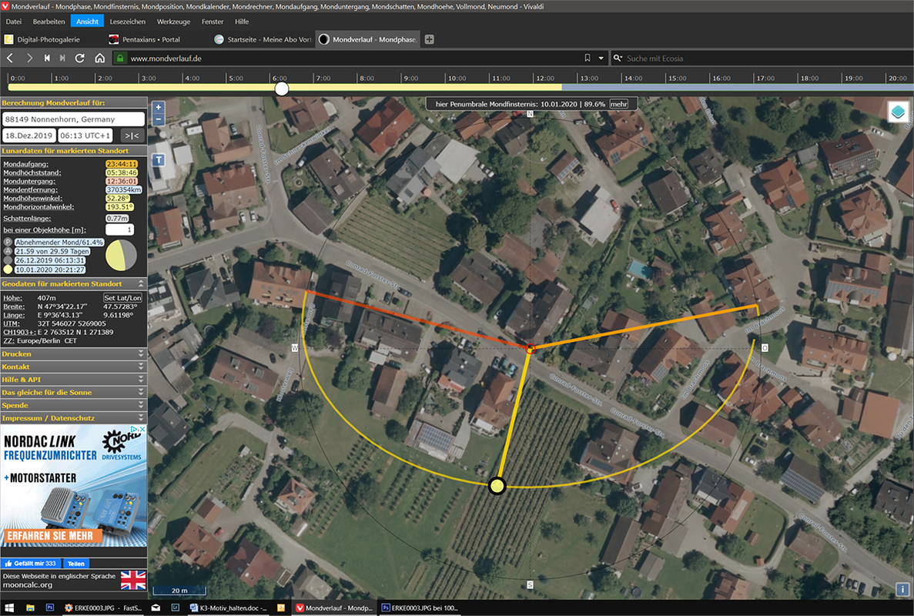Click the red location marker at map center

tap(531, 349)
